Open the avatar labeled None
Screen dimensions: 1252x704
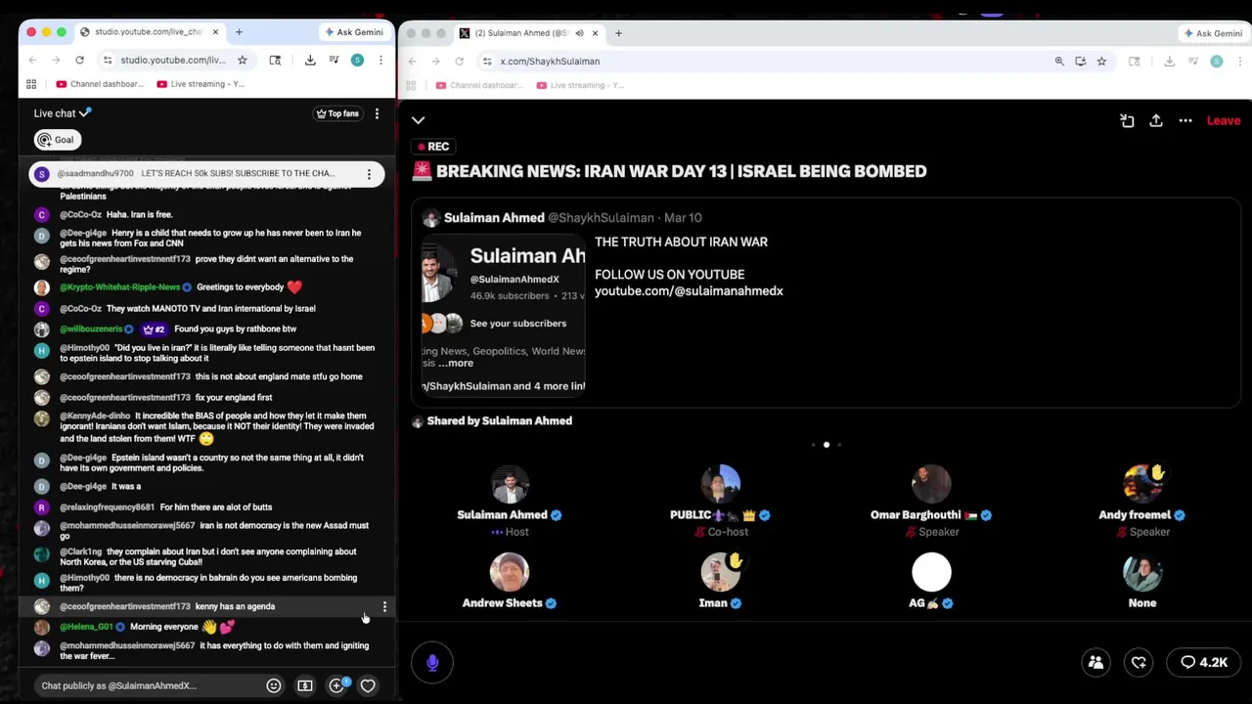(x=1142, y=573)
